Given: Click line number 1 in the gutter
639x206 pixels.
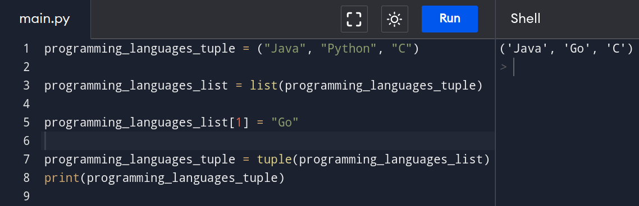Looking at the screenshot, I should tap(26, 49).
